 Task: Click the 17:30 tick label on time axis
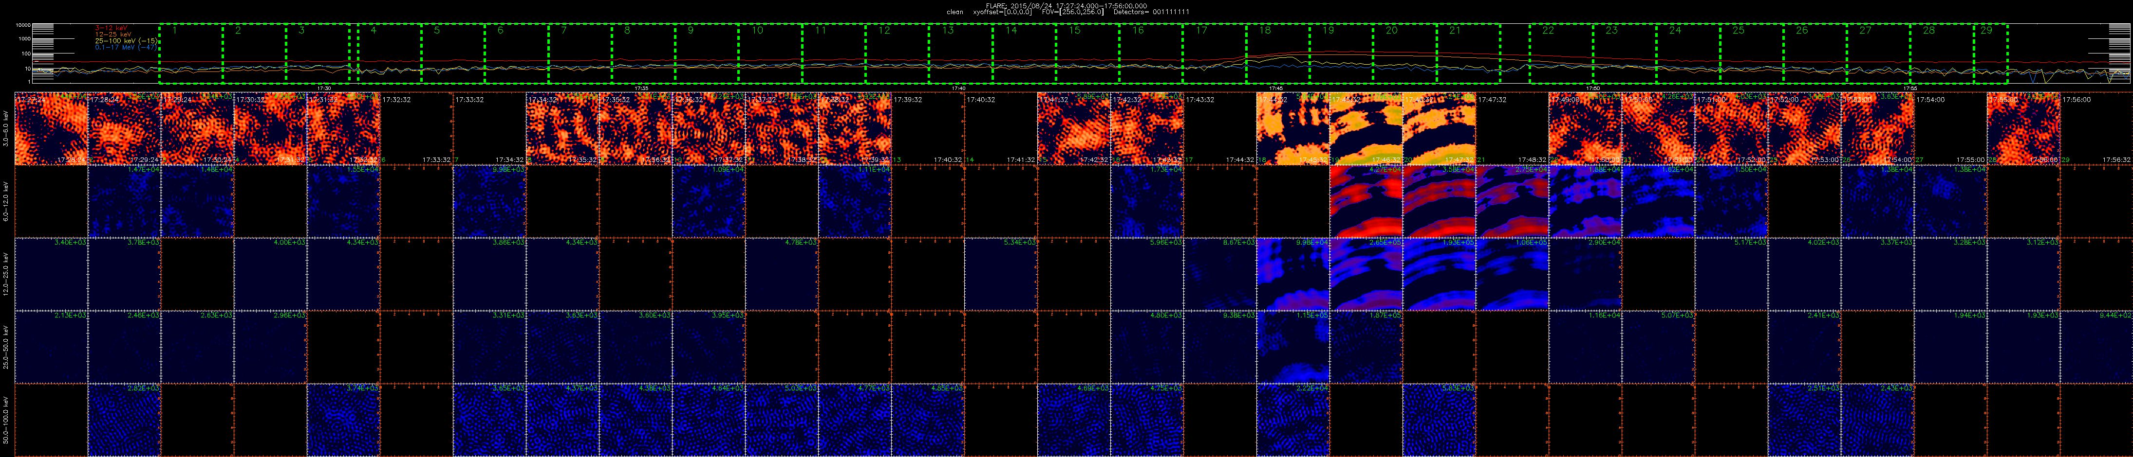(x=325, y=88)
